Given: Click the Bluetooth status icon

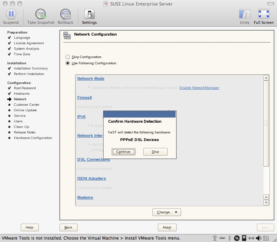Looking at the screenshot, I should (x=230, y=238).
